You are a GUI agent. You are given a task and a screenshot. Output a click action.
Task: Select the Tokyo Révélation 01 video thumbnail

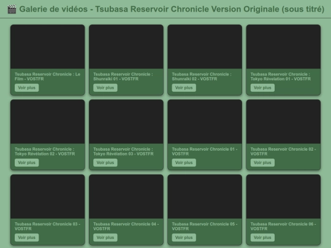(283, 47)
